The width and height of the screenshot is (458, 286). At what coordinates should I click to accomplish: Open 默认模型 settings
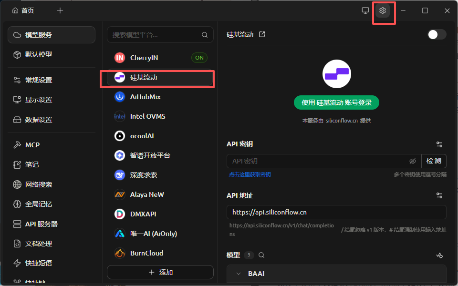tap(52, 54)
